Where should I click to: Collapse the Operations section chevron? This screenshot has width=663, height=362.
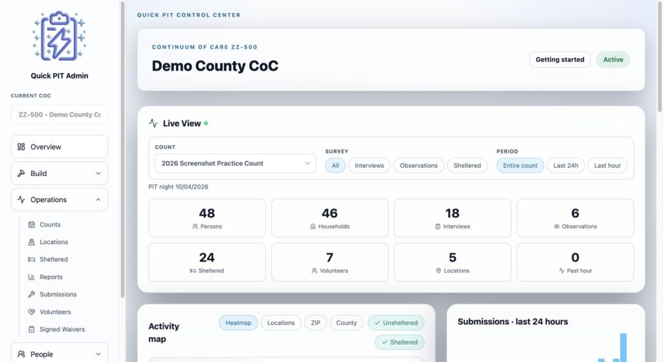[x=98, y=199]
